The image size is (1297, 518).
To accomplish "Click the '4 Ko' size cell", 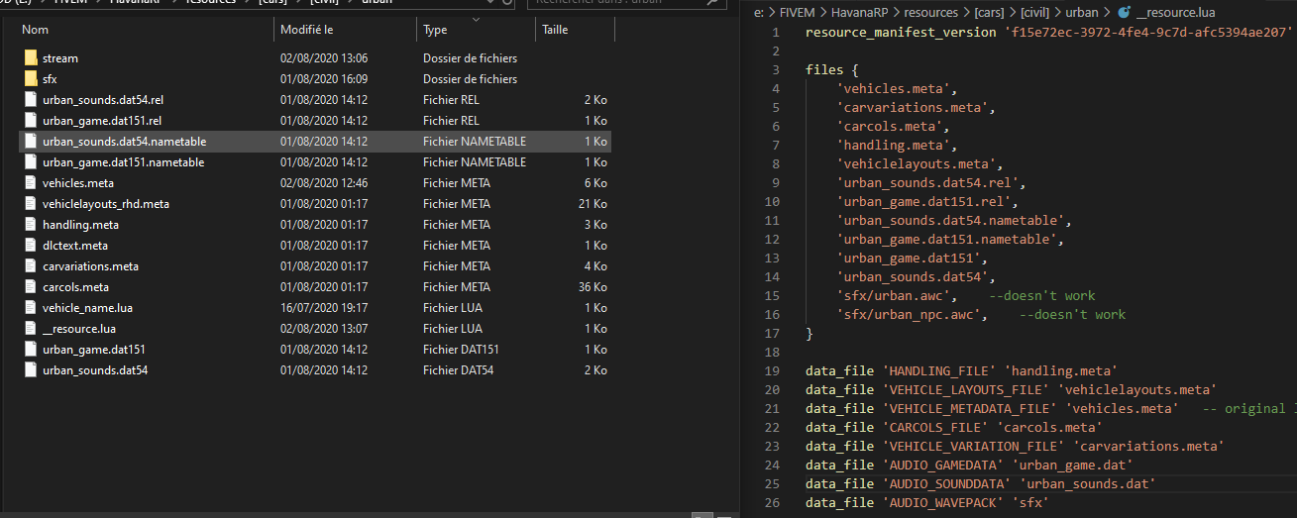I will (595, 266).
